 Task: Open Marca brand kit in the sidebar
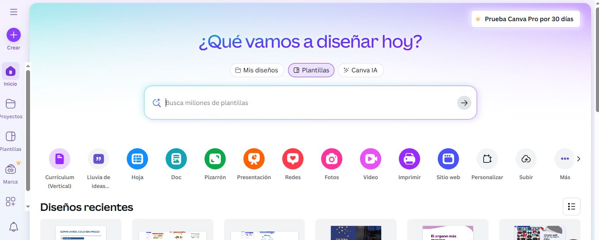click(x=11, y=169)
